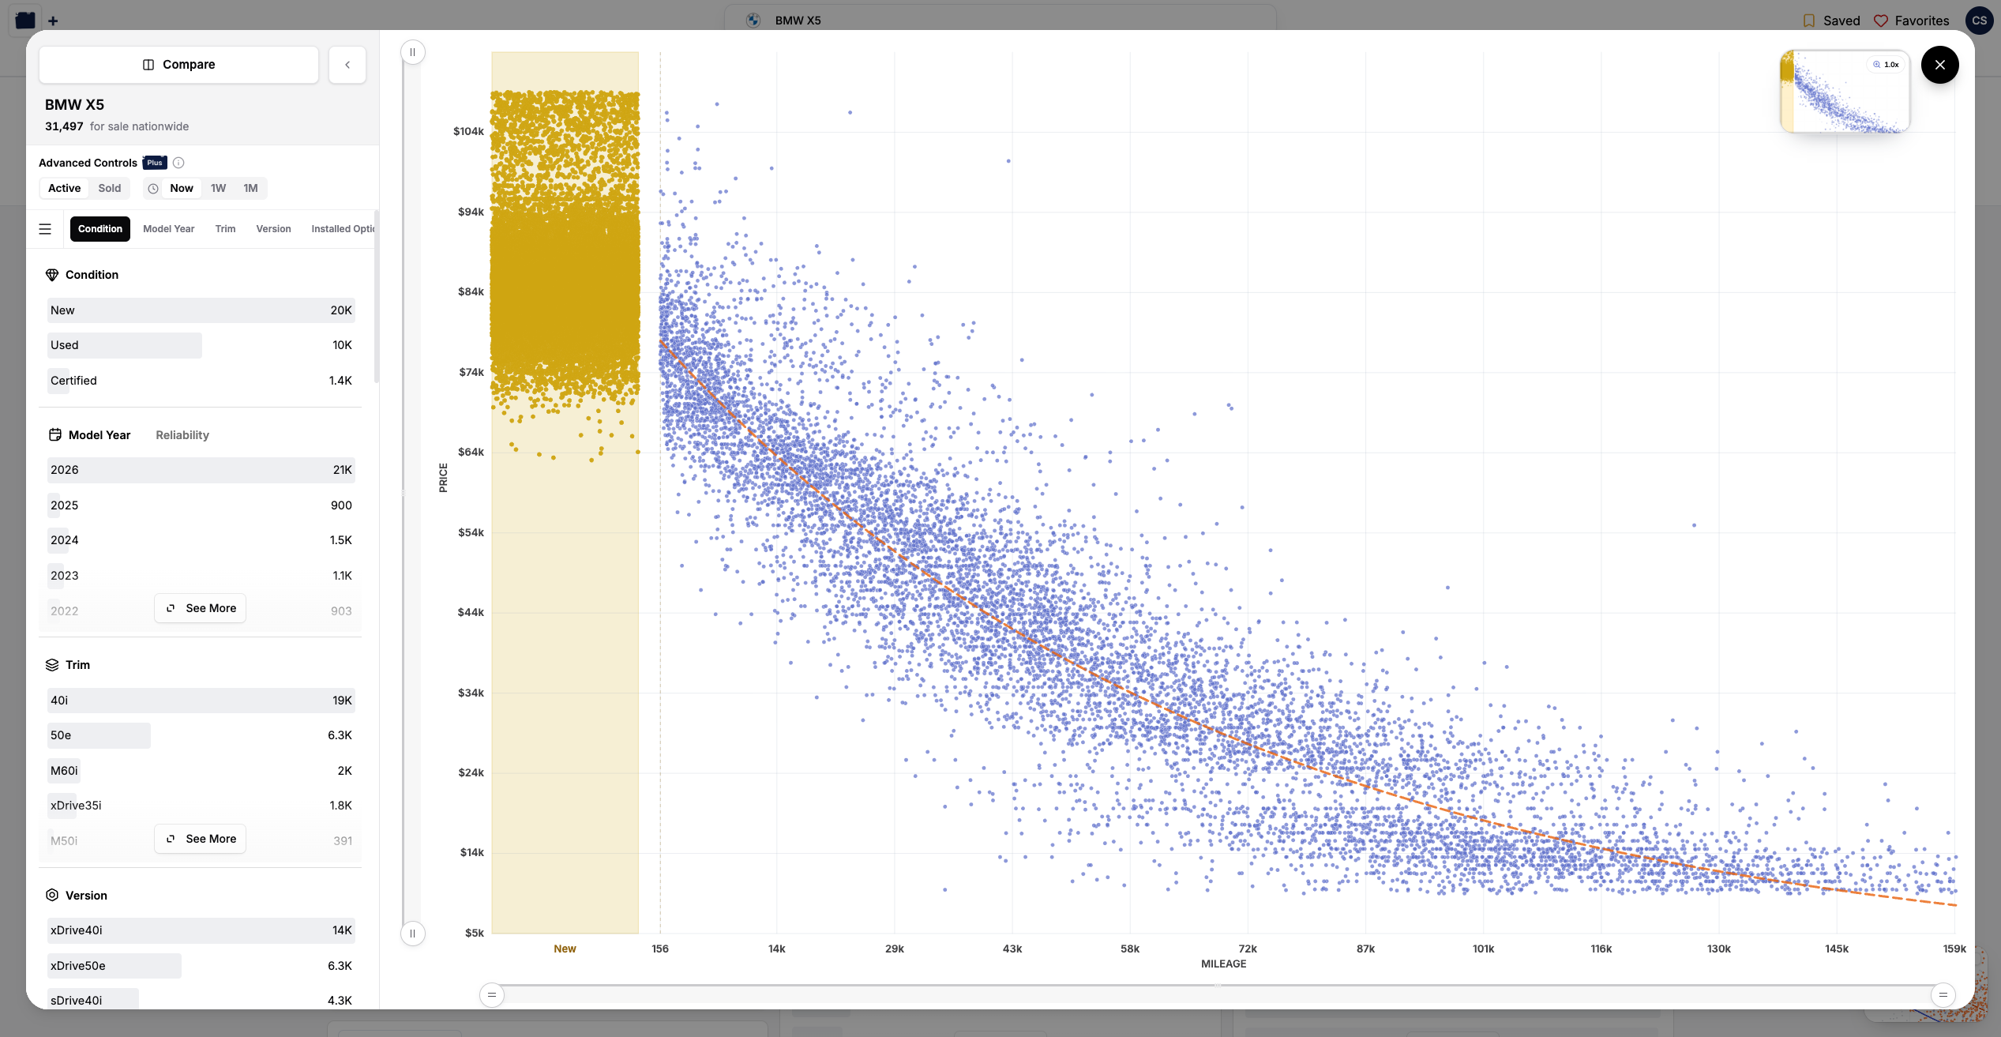Close the chart overlay with the X button
This screenshot has height=1037, width=2001.
[x=1939, y=65]
